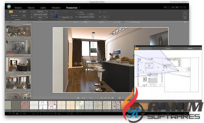Click the blue foreground environment swatch
This screenshot has height=123, width=204.
click(55, 16)
